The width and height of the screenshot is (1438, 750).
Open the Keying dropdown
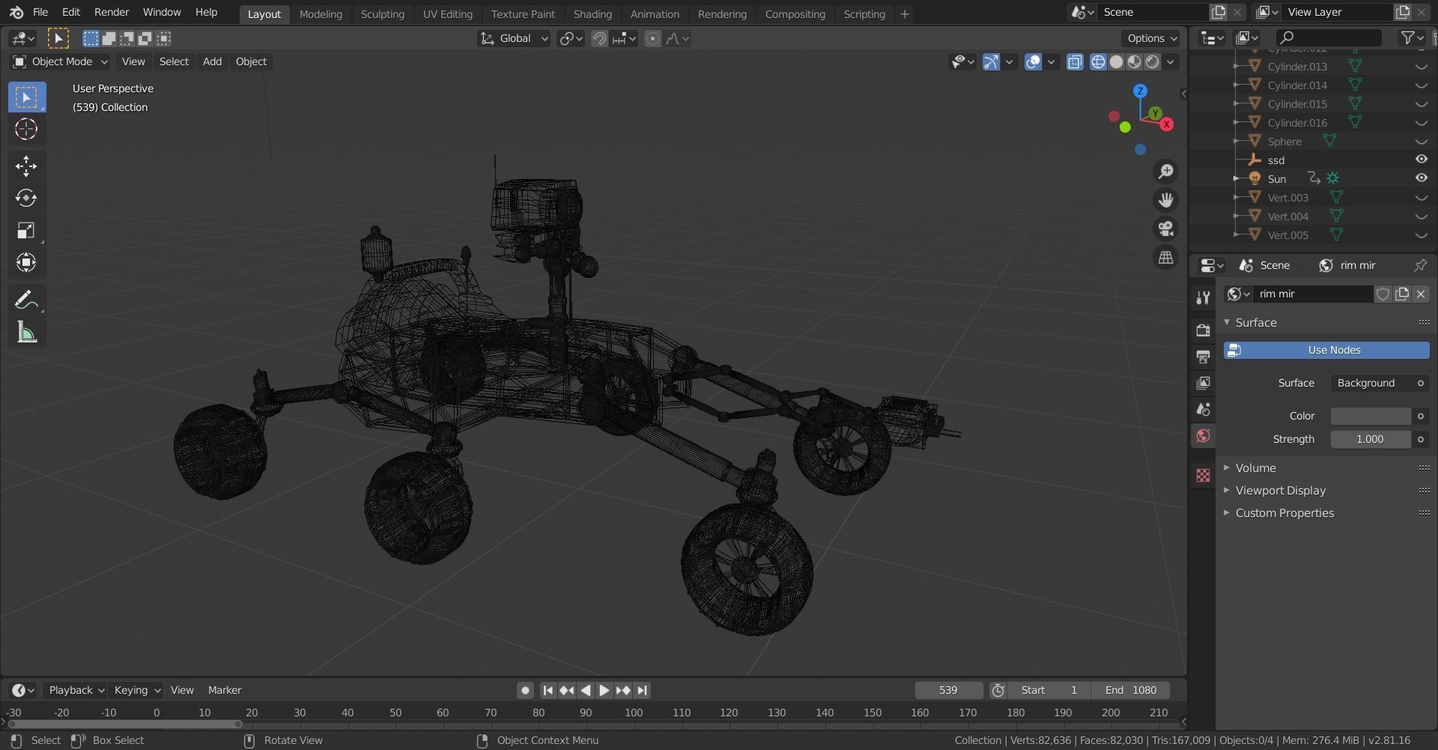coord(136,690)
